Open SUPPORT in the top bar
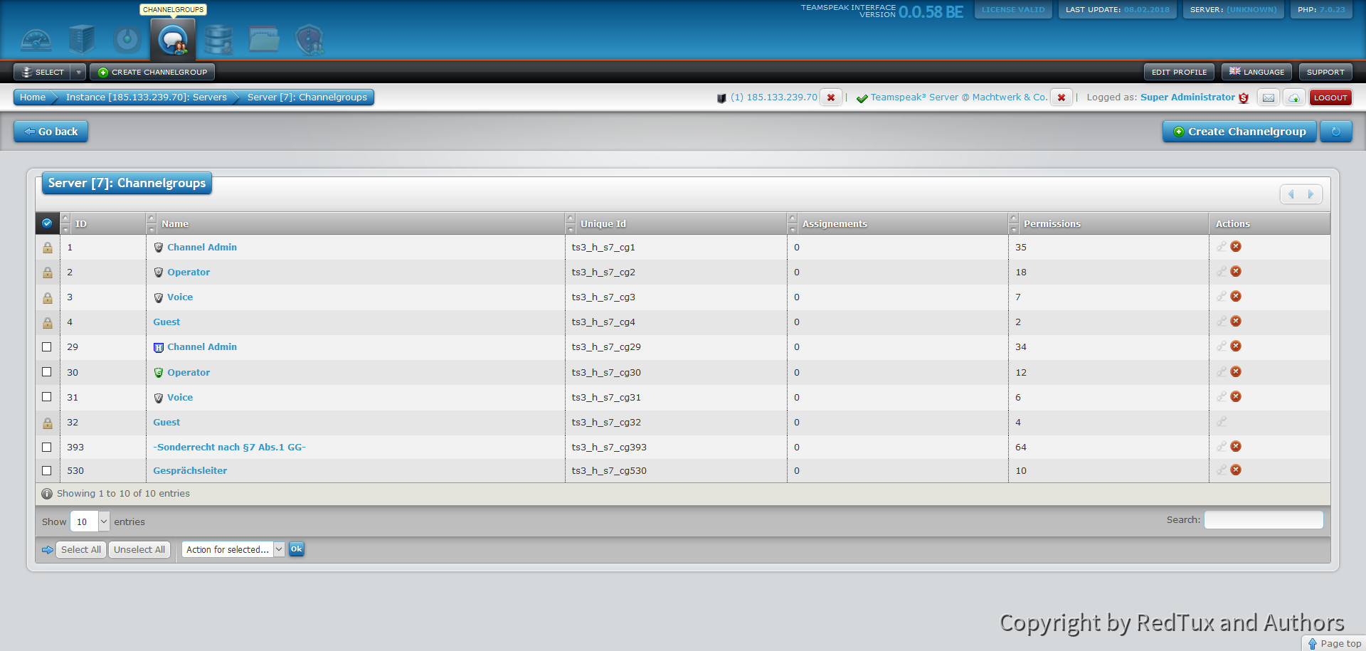Viewport: 1366px width, 651px height. coord(1325,72)
